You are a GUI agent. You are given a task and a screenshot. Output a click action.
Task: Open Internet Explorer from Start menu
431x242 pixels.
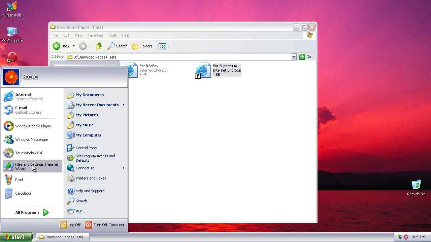pyautogui.click(x=32, y=96)
